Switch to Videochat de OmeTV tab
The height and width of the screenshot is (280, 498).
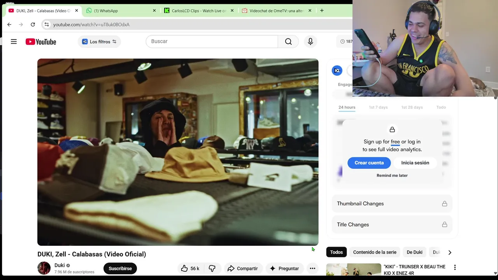[x=277, y=10]
